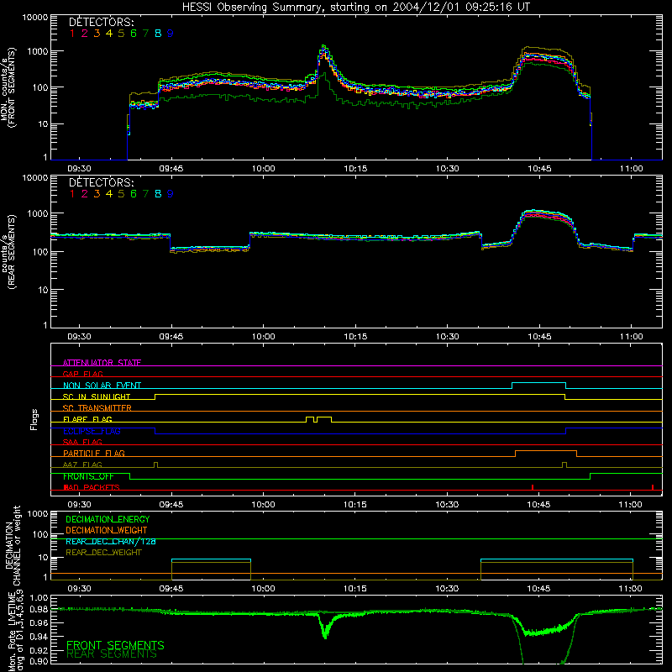Screen dimensions: 672x672
Task: Click the HESSI Observing Summary title text
Action: click(x=356, y=7)
